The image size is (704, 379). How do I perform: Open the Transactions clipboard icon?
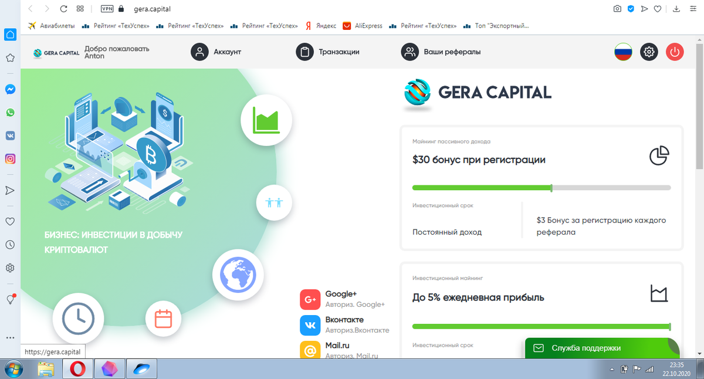click(305, 52)
